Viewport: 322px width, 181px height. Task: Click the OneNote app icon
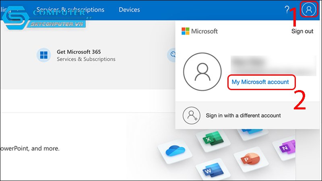tap(287, 147)
